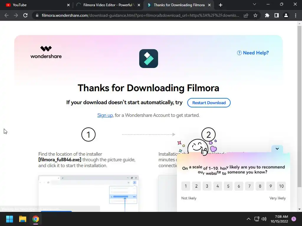Collapse the survey popup with chevron

point(277,149)
